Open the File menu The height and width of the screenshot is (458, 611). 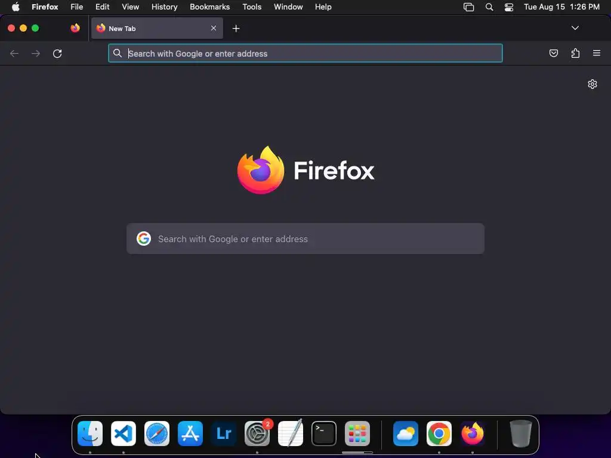77,7
